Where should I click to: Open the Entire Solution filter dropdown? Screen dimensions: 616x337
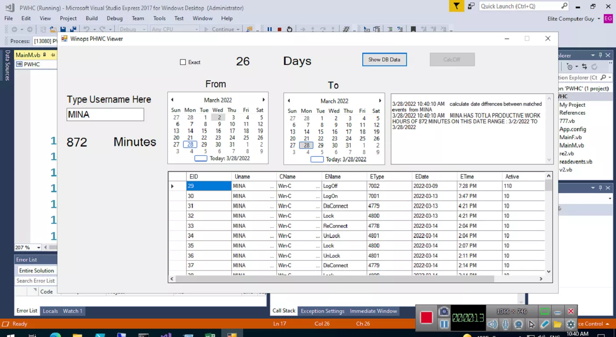click(37, 270)
